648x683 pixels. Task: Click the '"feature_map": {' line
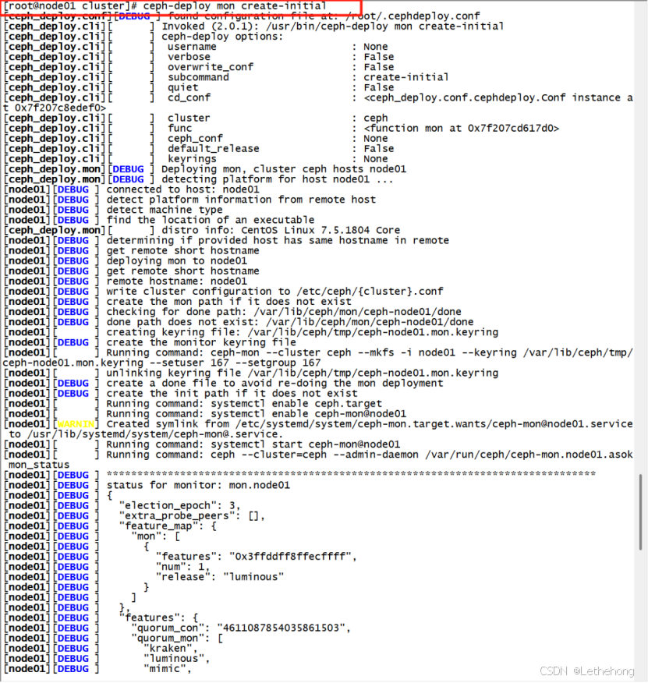tap(168, 526)
